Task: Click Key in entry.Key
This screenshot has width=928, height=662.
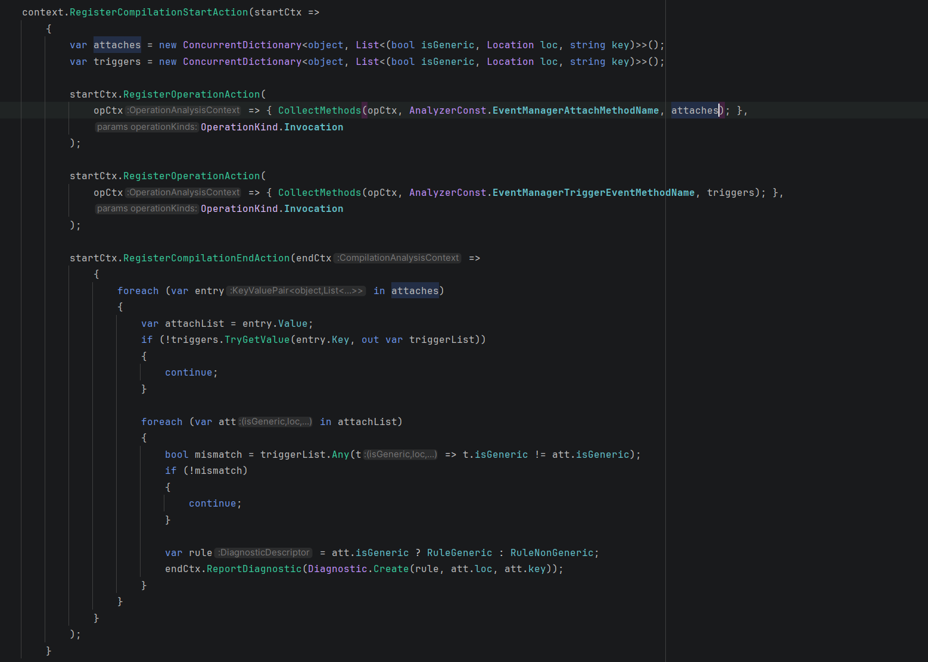Action: [341, 339]
